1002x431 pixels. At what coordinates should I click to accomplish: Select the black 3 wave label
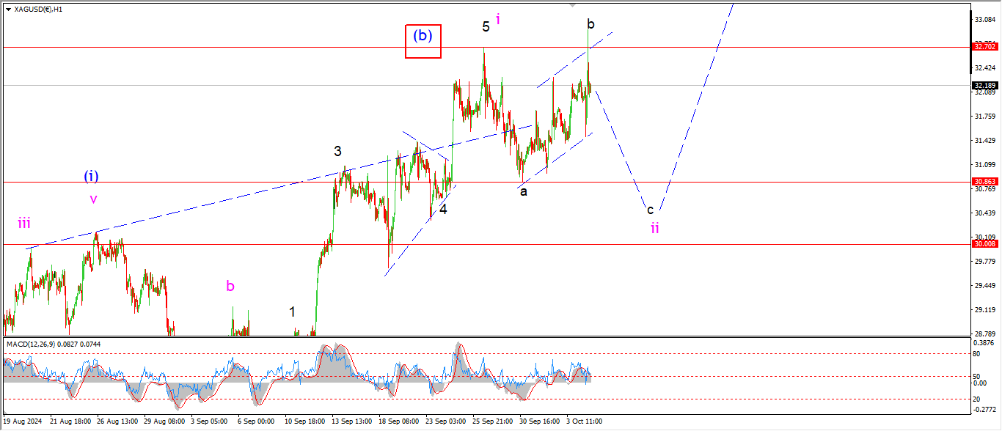[x=337, y=152]
